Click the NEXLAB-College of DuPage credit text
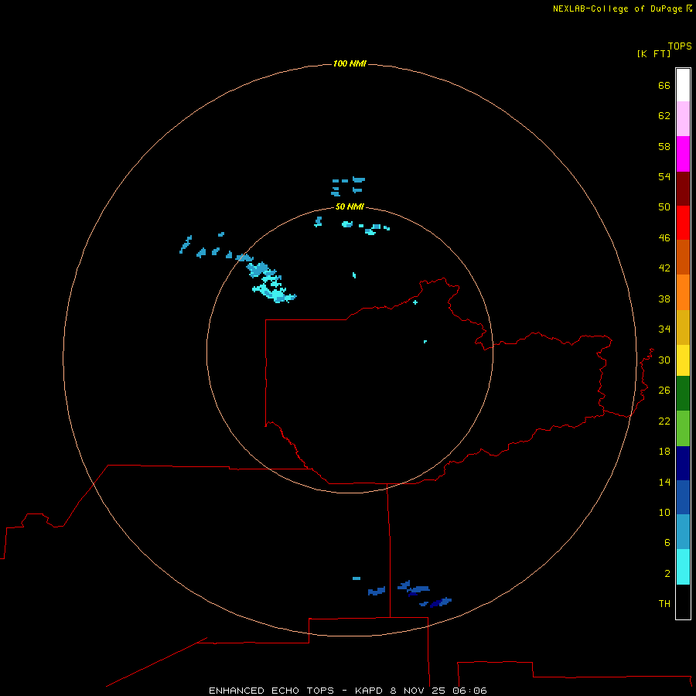The width and height of the screenshot is (696, 696). pyautogui.click(x=622, y=9)
